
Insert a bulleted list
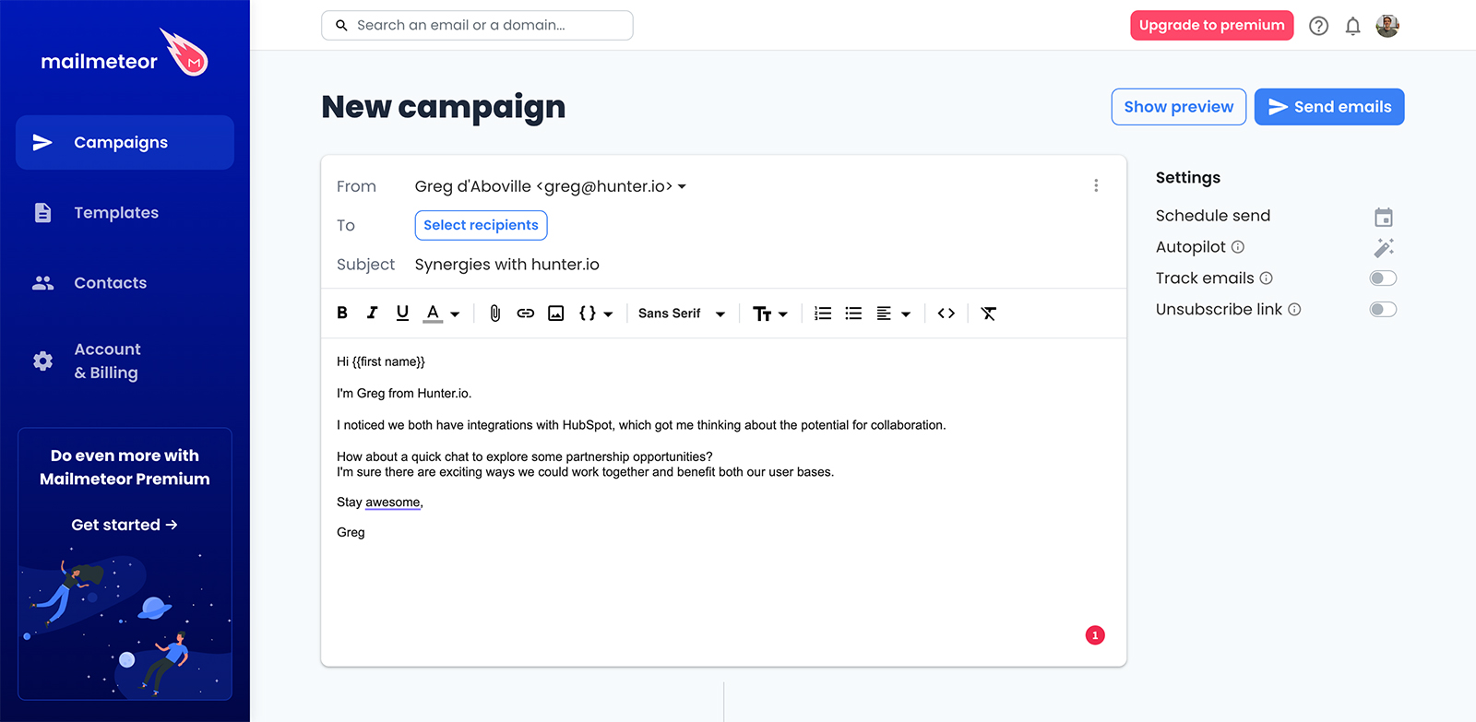854,314
